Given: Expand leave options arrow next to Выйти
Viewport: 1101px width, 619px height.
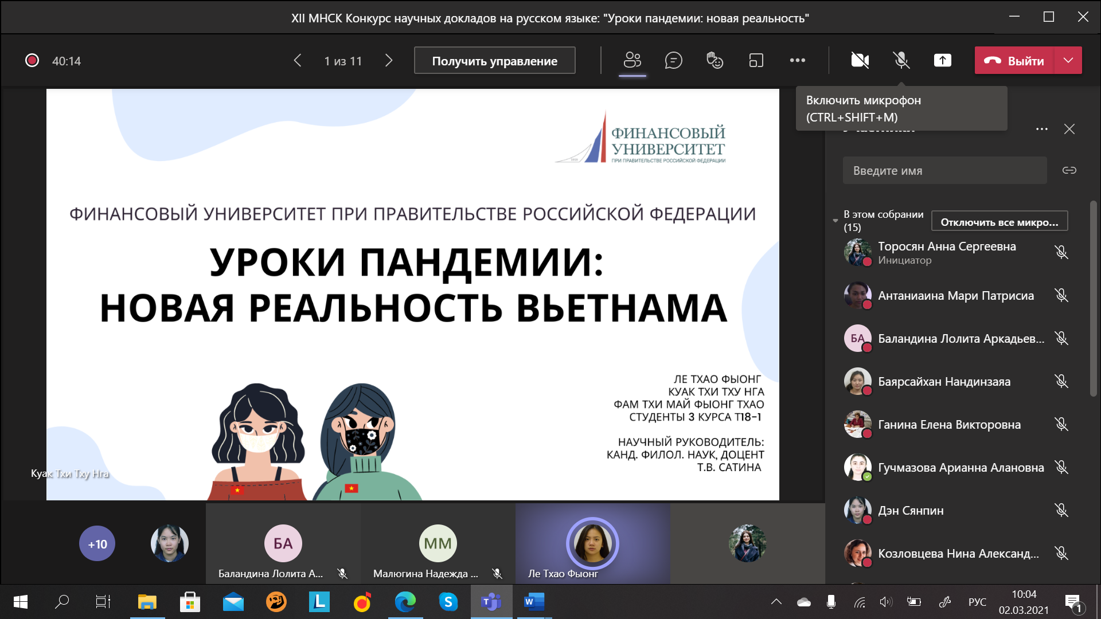Looking at the screenshot, I should pyautogui.click(x=1068, y=60).
